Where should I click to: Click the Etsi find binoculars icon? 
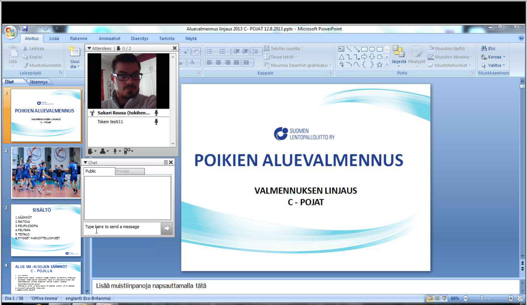[x=484, y=48]
